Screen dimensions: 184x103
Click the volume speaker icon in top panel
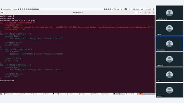[x=142, y=9]
